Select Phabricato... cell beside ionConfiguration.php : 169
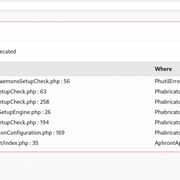 tap(167, 133)
